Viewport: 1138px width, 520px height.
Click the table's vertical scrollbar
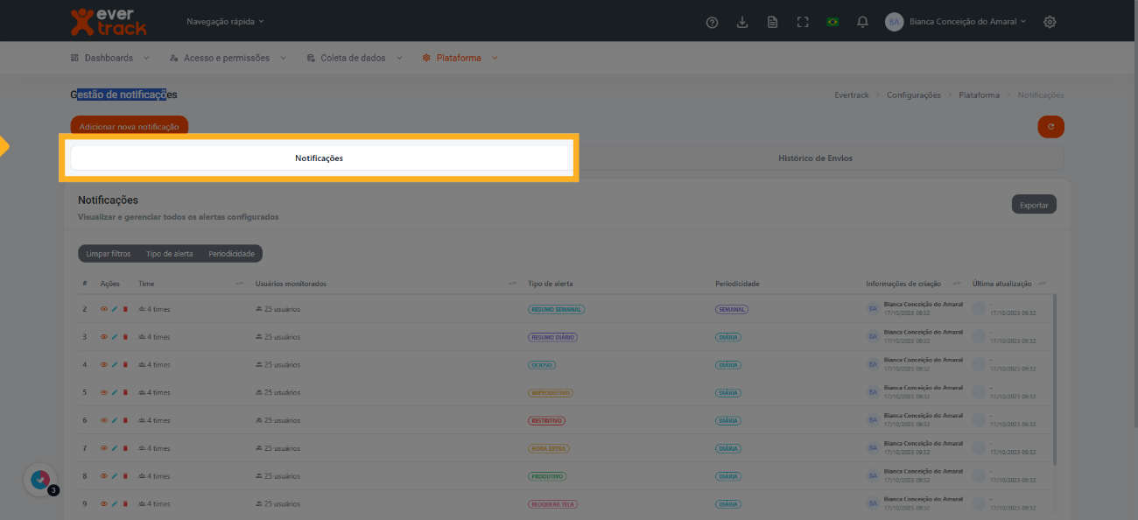point(1055,378)
